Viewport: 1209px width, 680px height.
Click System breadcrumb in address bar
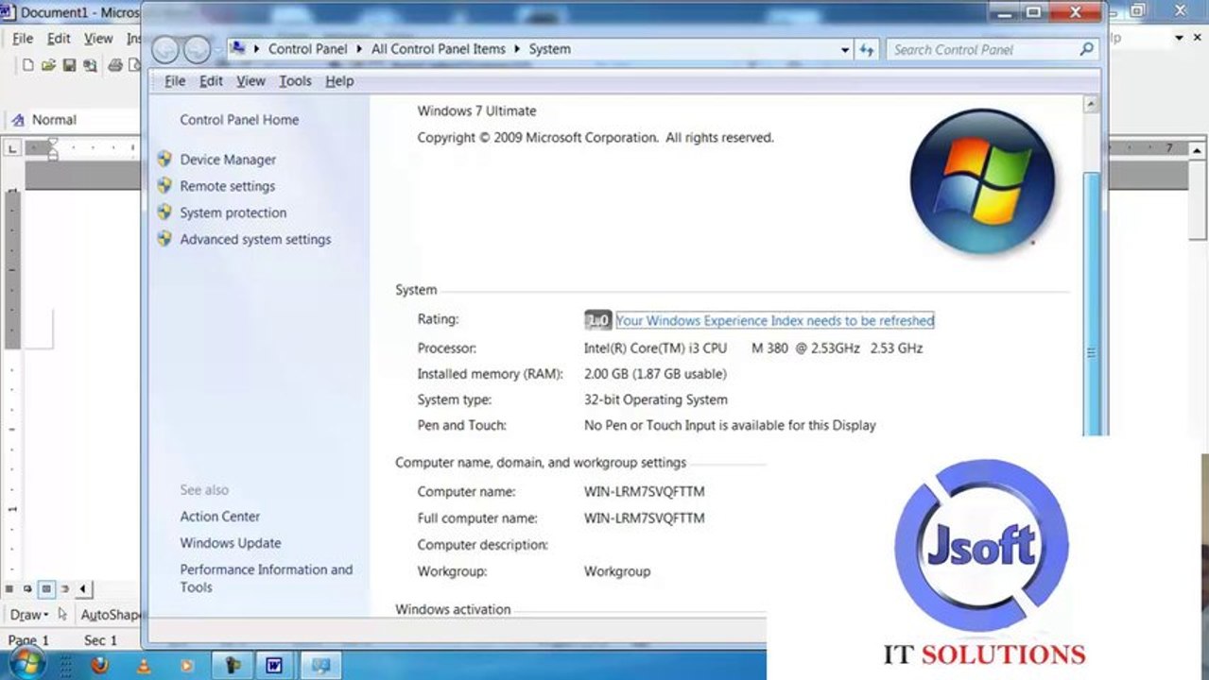point(549,49)
